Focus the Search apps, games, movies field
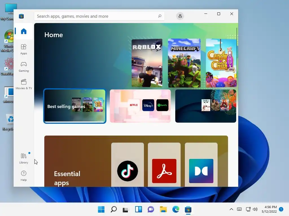 point(99,16)
